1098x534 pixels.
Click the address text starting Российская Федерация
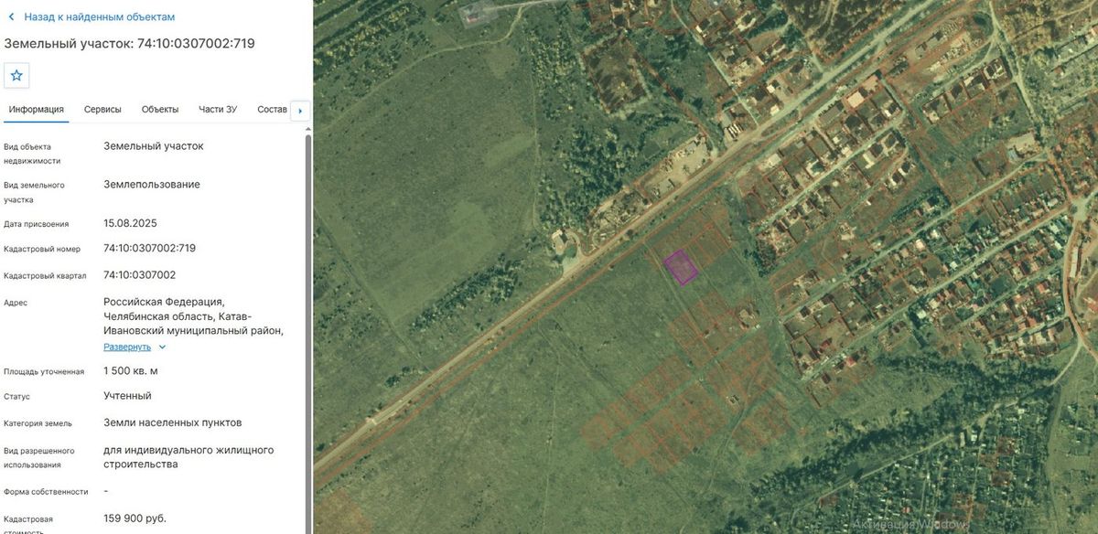[194, 316]
